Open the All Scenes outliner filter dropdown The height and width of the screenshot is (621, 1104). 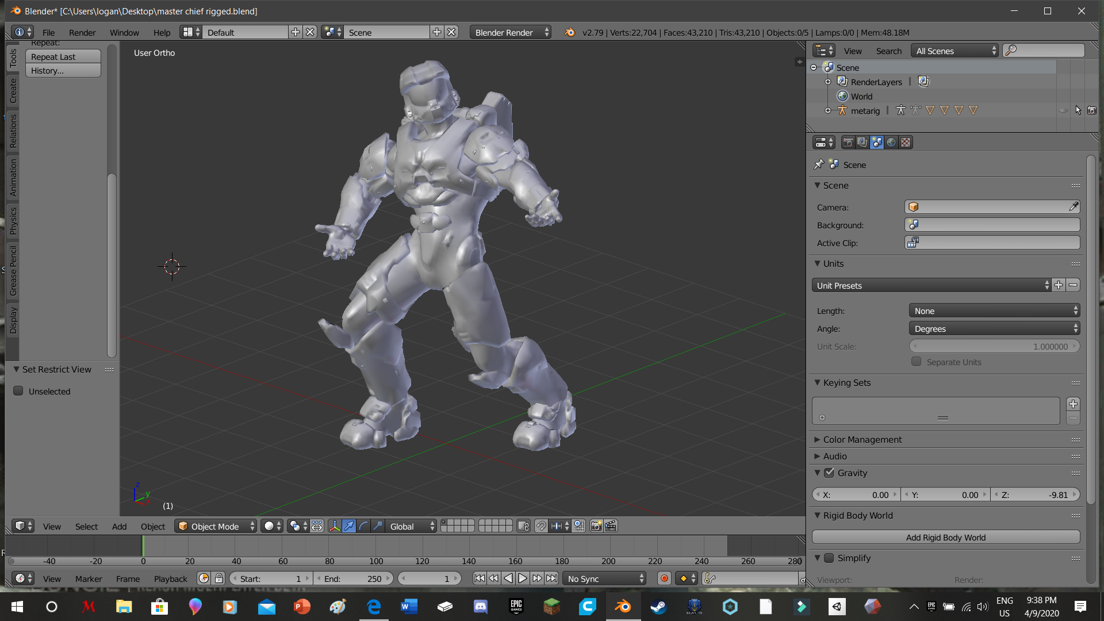[x=954, y=51]
